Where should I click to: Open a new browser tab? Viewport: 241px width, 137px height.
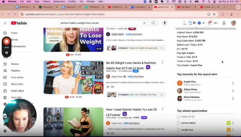point(224,7)
